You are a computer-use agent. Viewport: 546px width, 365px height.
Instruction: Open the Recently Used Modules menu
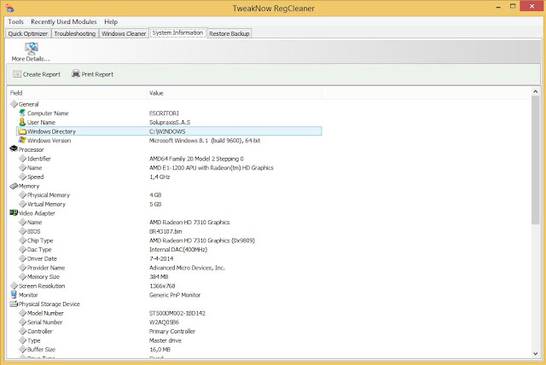[64, 21]
